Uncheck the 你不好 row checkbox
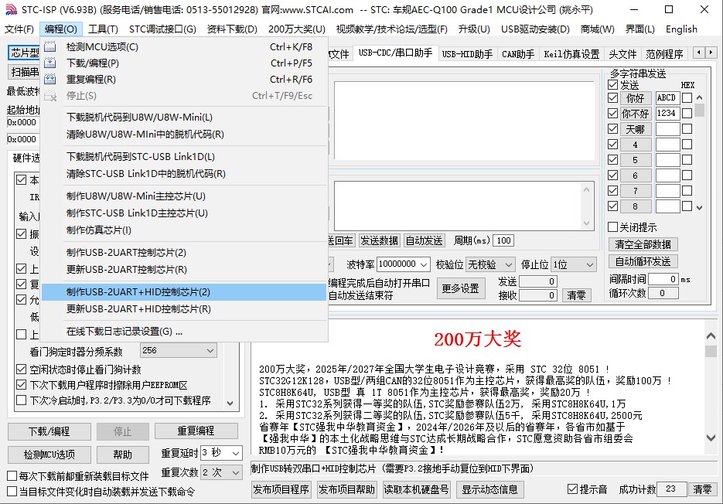The image size is (723, 504). coord(612,113)
